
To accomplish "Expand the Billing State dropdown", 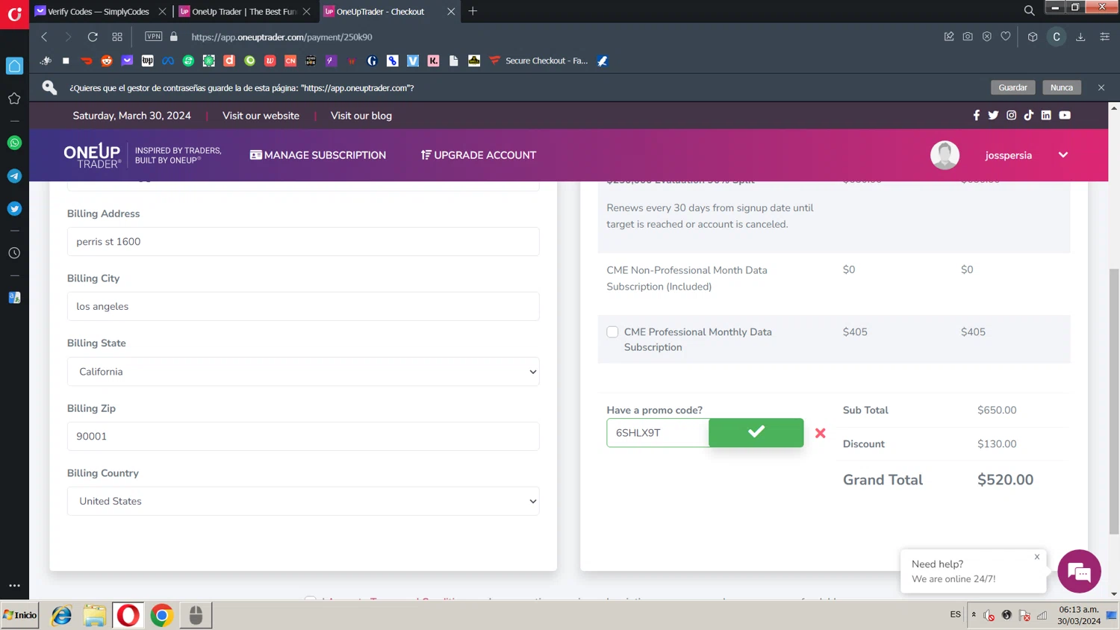I will [x=303, y=372].
